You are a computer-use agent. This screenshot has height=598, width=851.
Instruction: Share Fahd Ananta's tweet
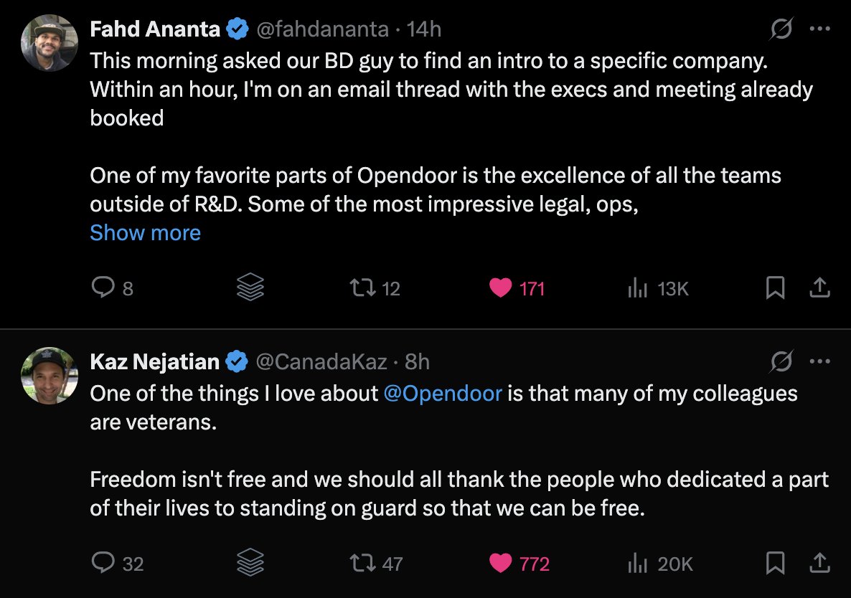pyautogui.click(x=819, y=288)
